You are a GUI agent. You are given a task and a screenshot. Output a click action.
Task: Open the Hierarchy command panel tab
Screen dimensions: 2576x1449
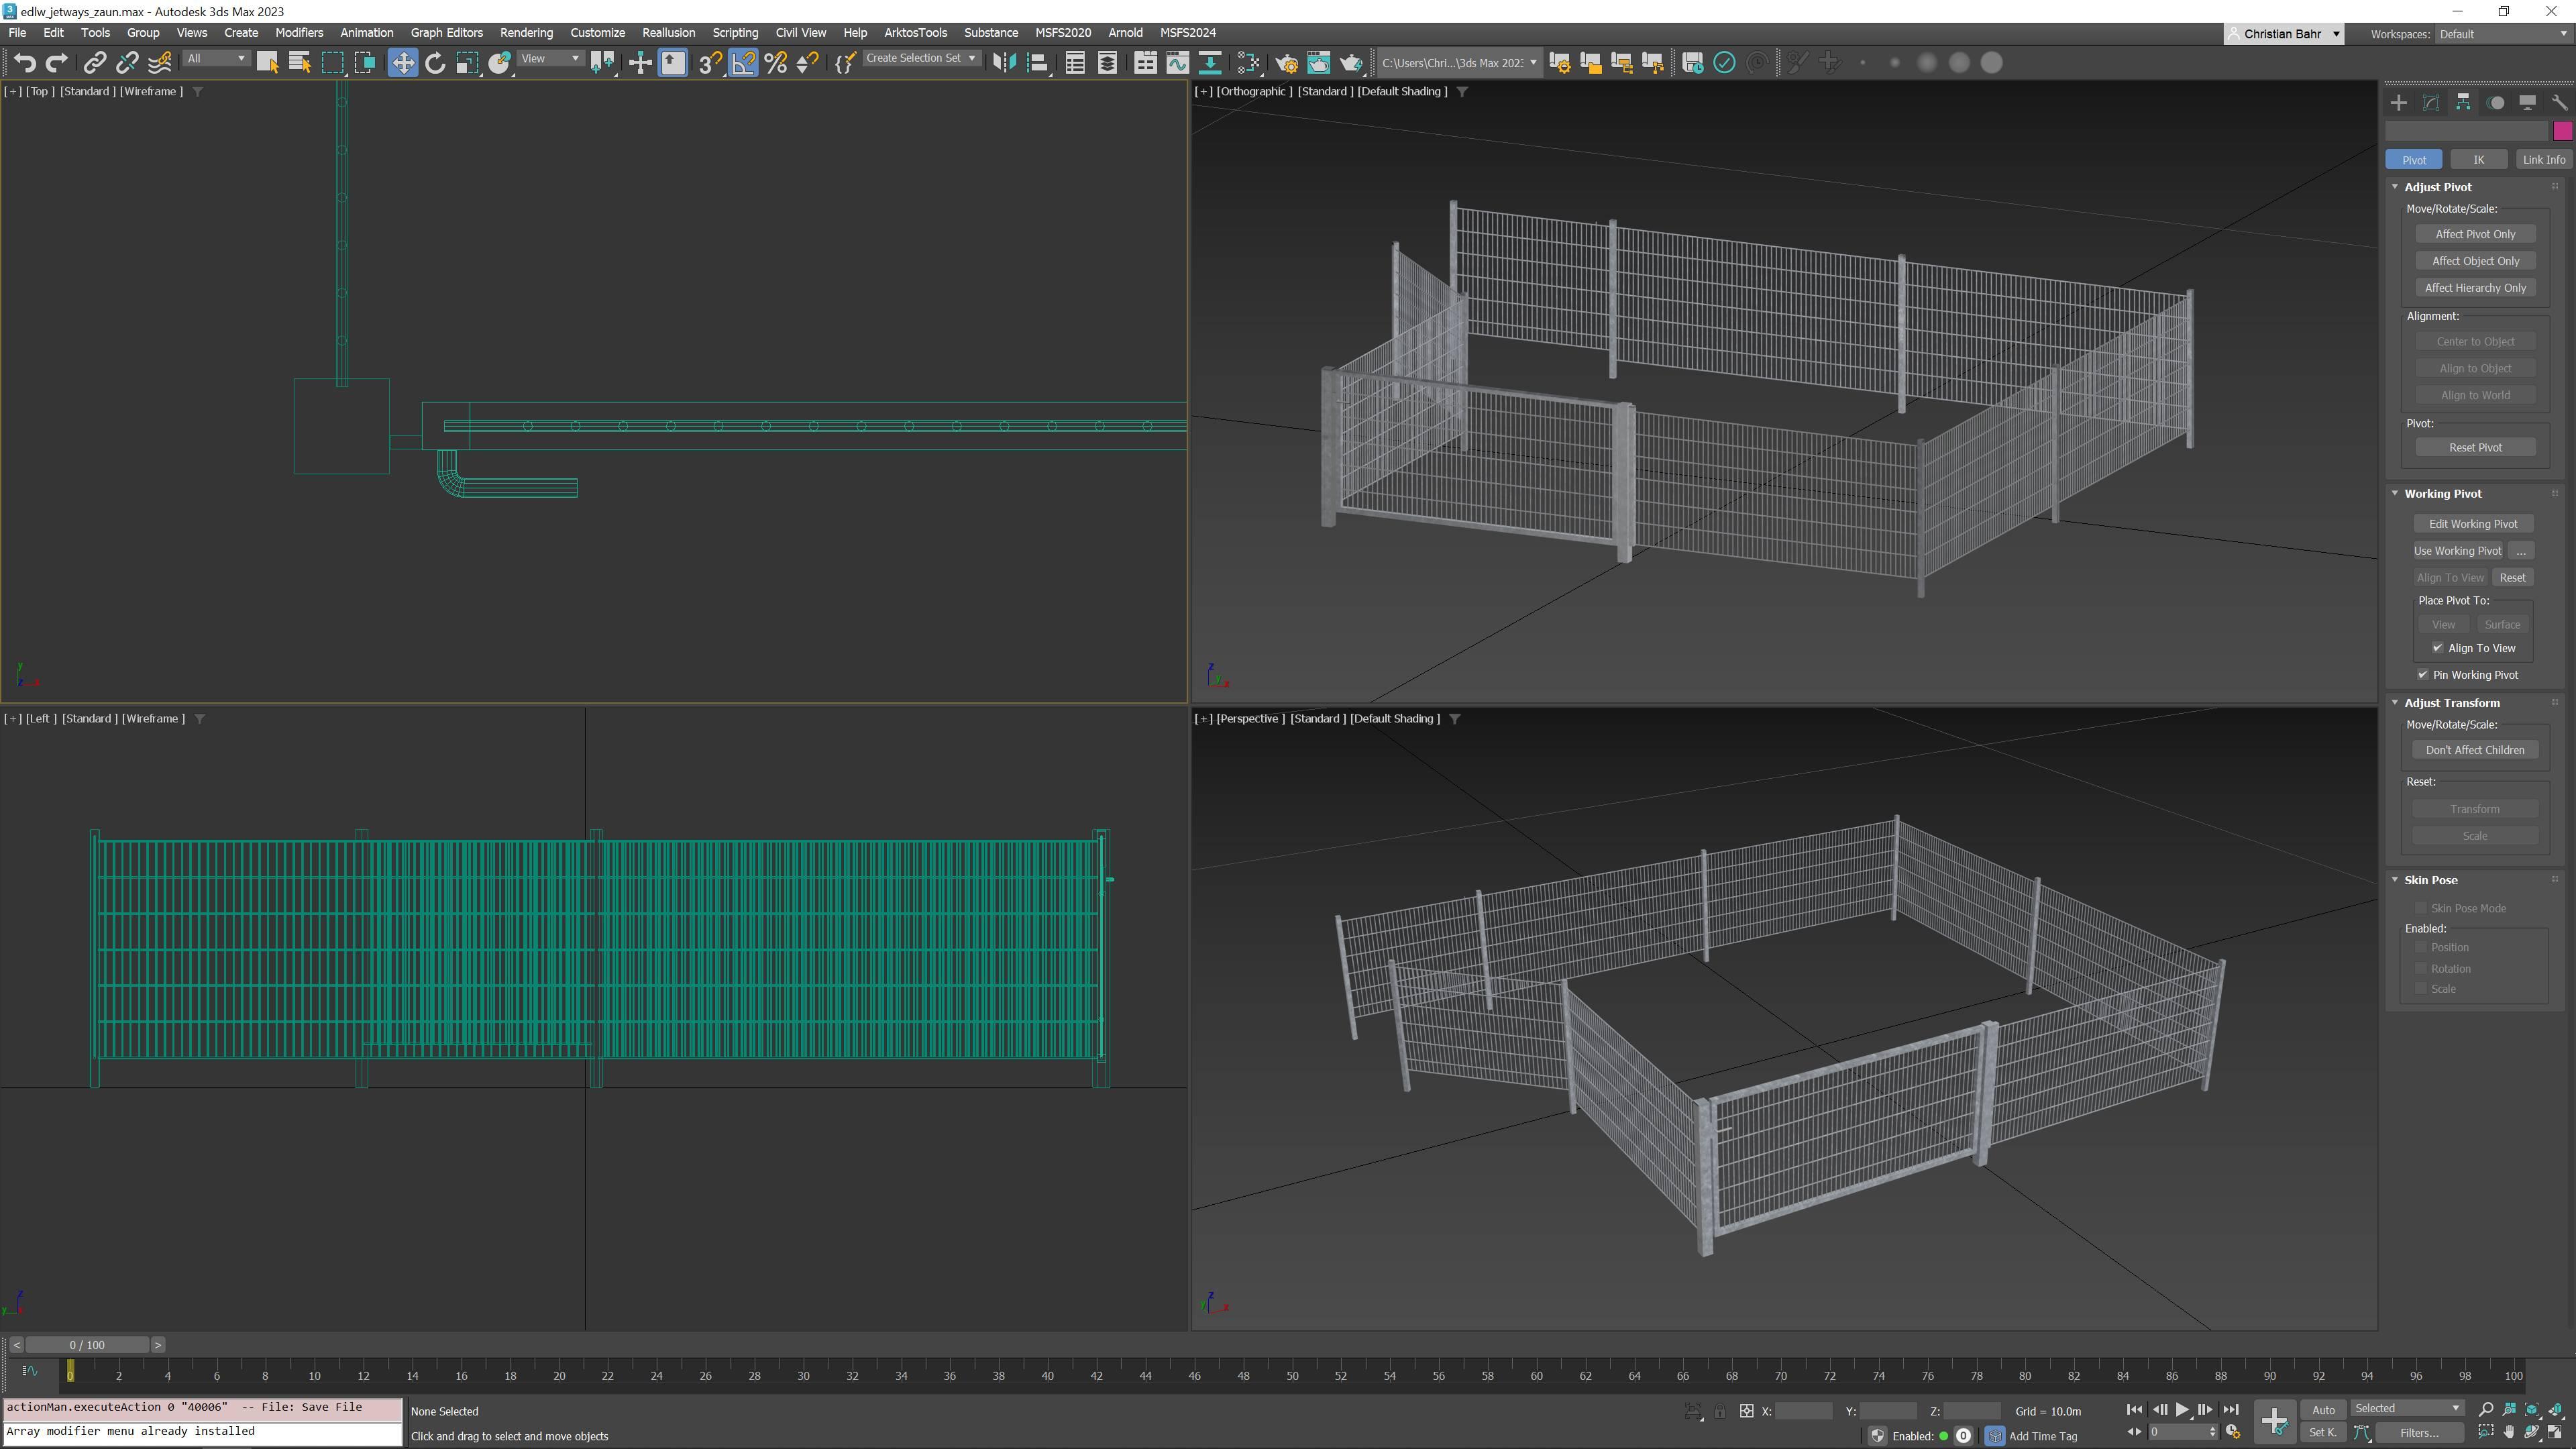(x=2463, y=103)
